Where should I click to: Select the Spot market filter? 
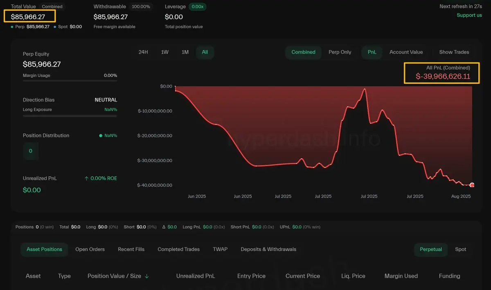click(x=461, y=249)
